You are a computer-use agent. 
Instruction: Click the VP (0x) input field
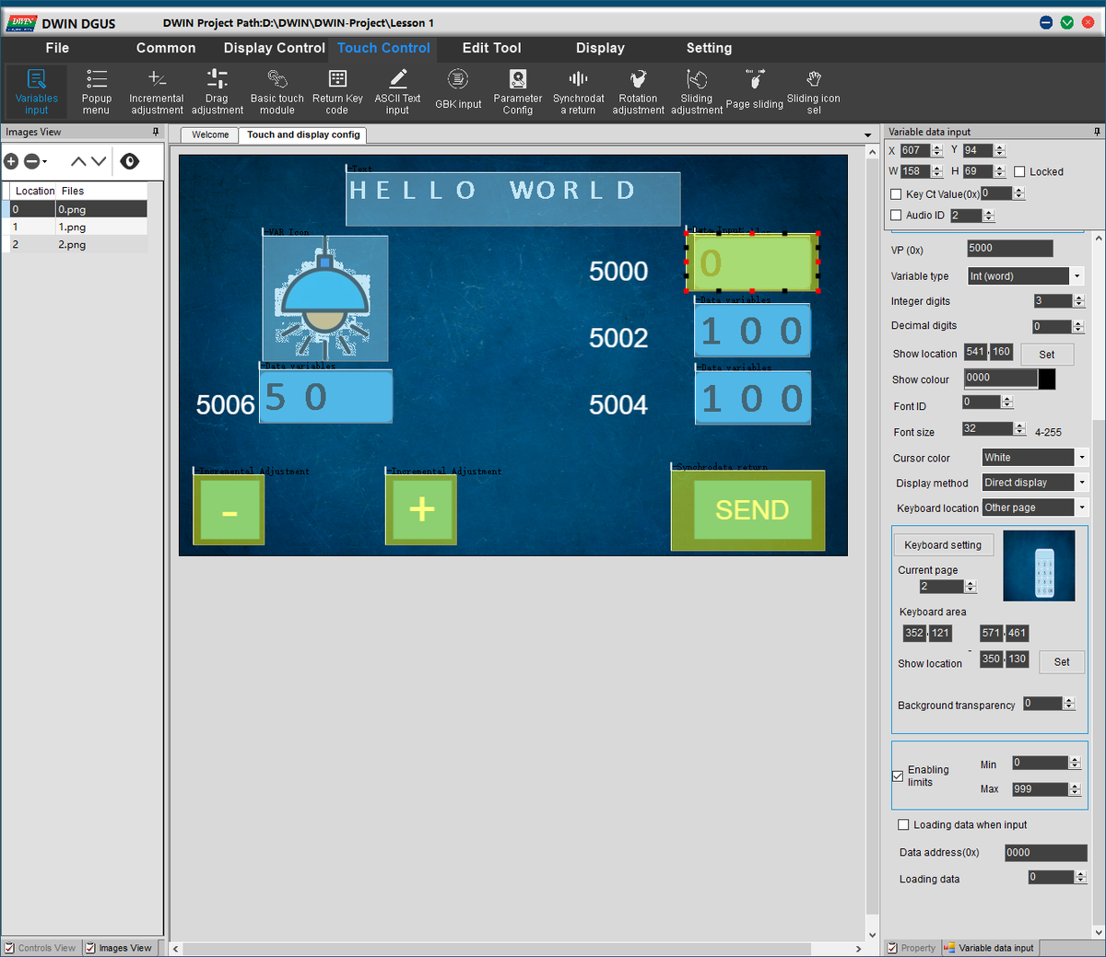click(1009, 249)
